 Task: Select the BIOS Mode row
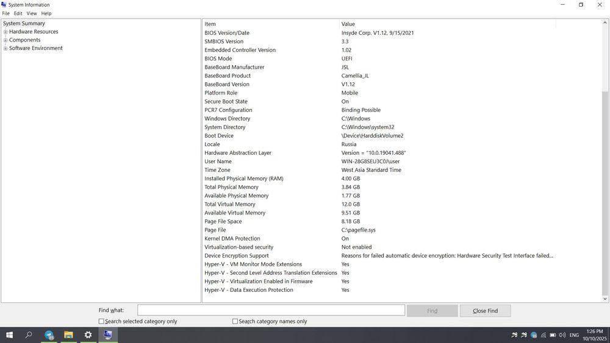(379, 58)
